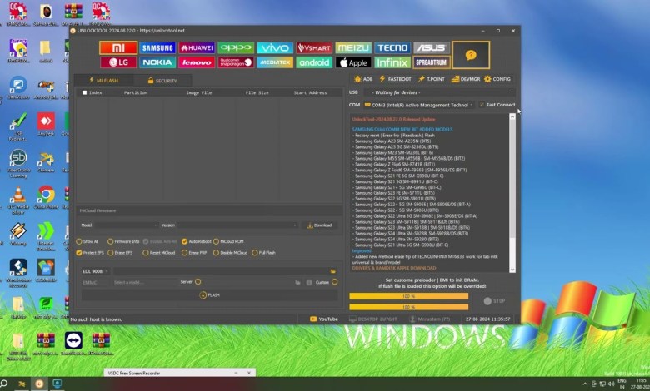This screenshot has height=391, width=650.
Task: Click the FLASH button
Action: [209, 295]
